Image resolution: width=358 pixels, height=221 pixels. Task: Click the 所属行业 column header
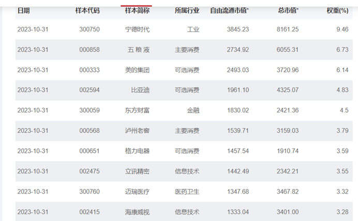tap(187, 11)
